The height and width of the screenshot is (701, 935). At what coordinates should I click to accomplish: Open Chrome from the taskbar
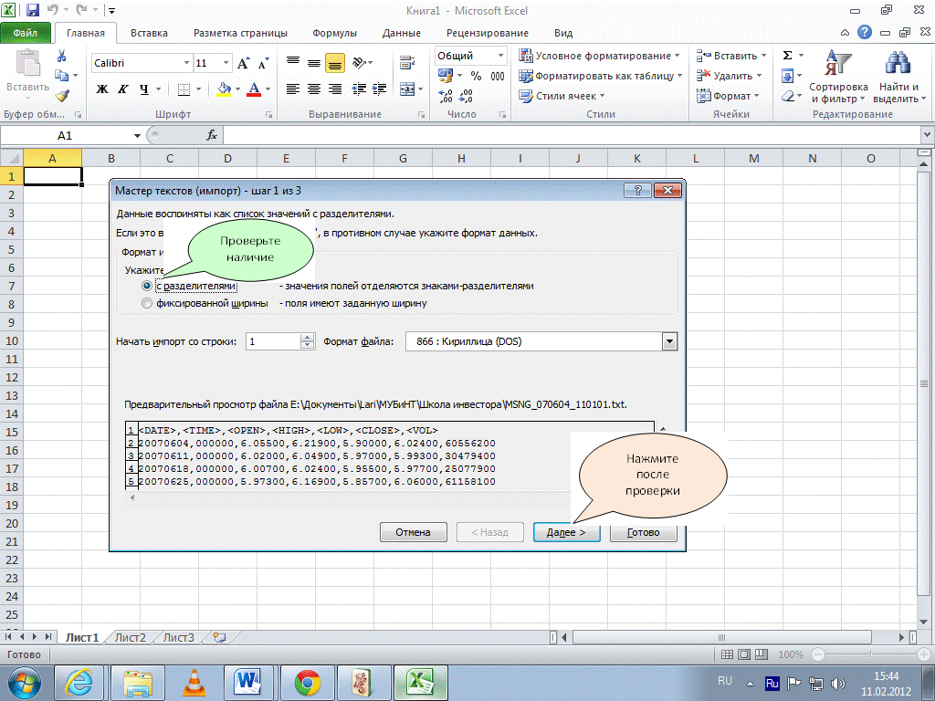308,683
